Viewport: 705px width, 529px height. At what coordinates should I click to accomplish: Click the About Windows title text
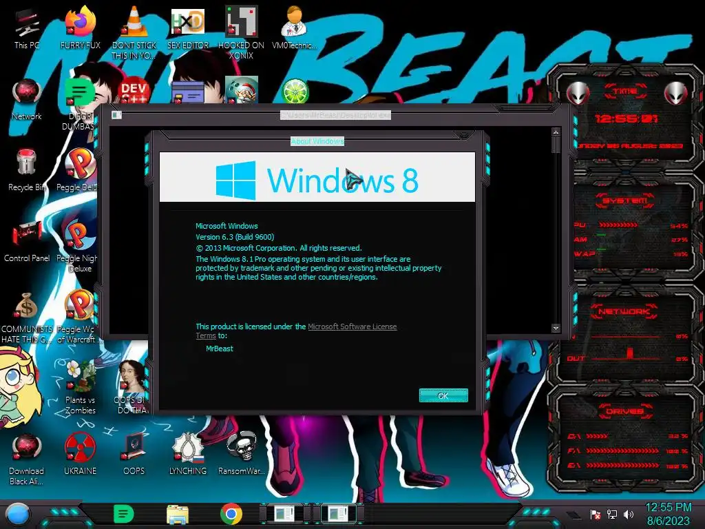(x=317, y=141)
